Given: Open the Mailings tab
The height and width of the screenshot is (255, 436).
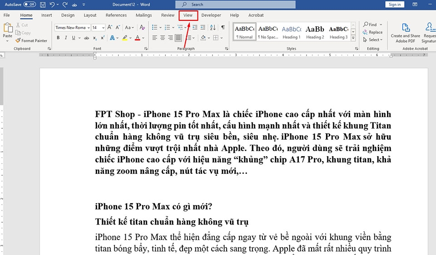Looking at the screenshot, I should coord(144,15).
